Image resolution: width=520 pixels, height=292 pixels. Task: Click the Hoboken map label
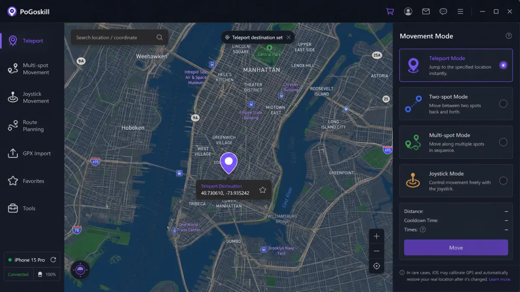(x=133, y=128)
